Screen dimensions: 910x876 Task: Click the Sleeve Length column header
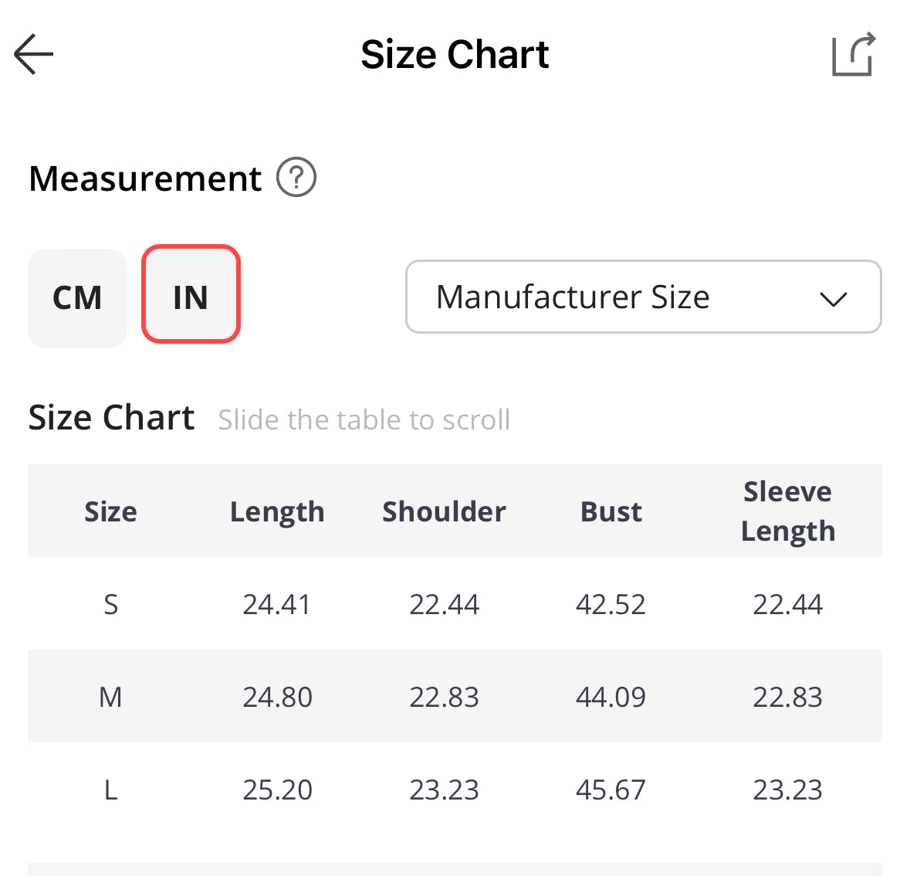click(x=787, y=511)
